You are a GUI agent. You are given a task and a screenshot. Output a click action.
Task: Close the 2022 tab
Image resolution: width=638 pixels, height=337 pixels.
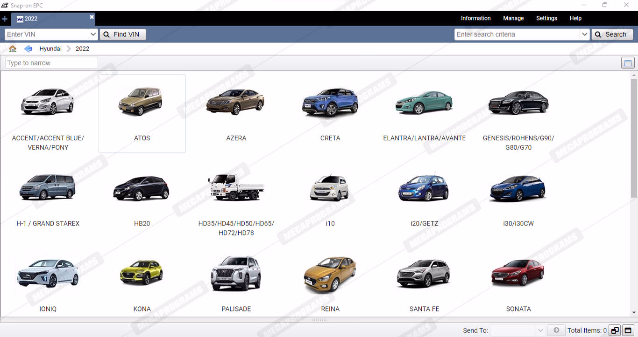[92, 17]
